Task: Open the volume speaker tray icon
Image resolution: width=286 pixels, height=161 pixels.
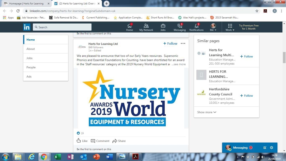Action: click(x=263, y=157)
